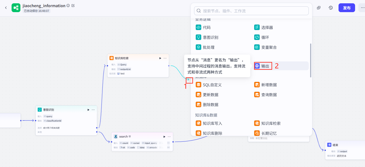
Task: Click the ok output tag in search node
Action: 122,147
